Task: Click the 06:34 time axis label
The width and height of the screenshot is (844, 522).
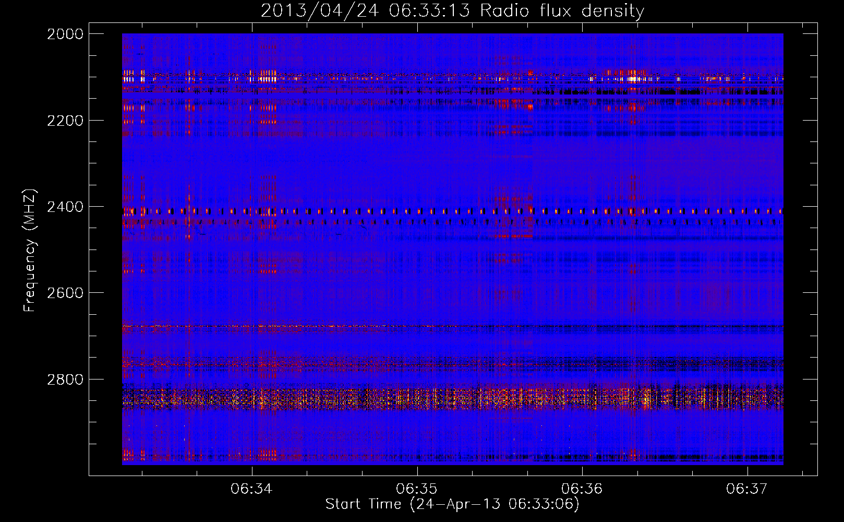Action: [251, 489]
